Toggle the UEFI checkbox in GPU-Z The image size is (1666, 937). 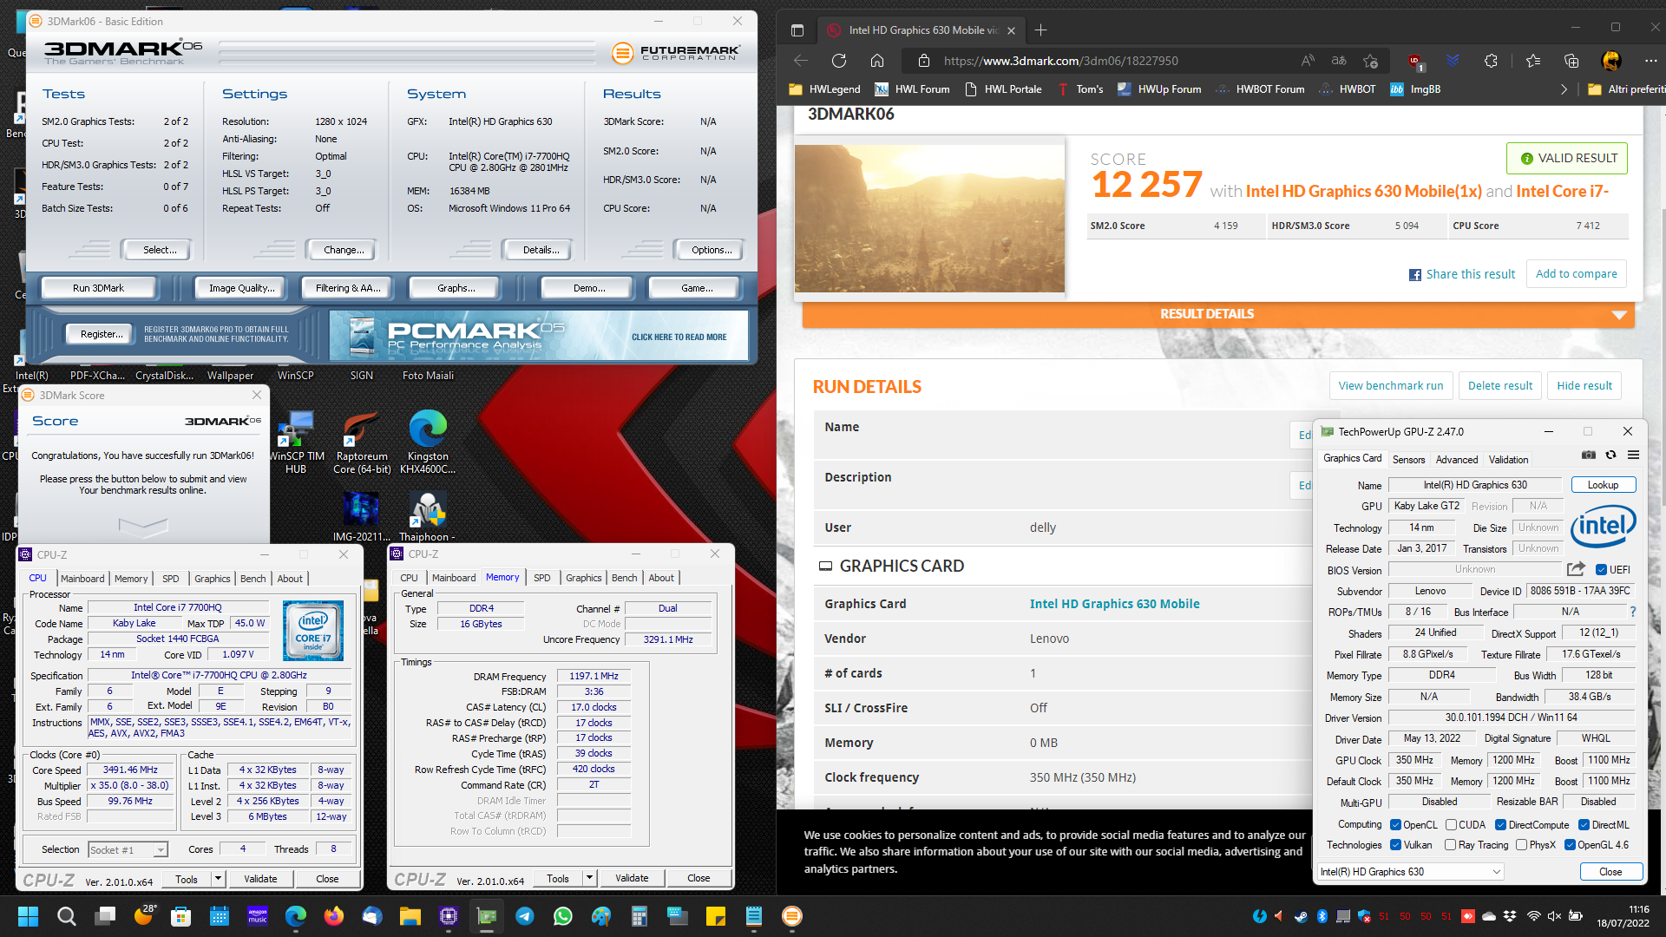coord(1602,570)
